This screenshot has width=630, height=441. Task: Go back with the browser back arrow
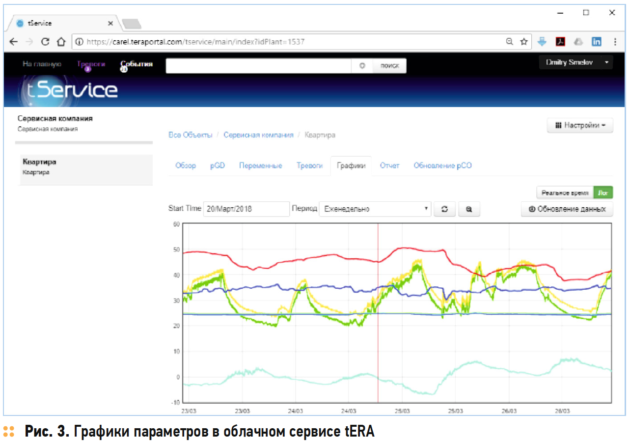[x=14, y=42]
